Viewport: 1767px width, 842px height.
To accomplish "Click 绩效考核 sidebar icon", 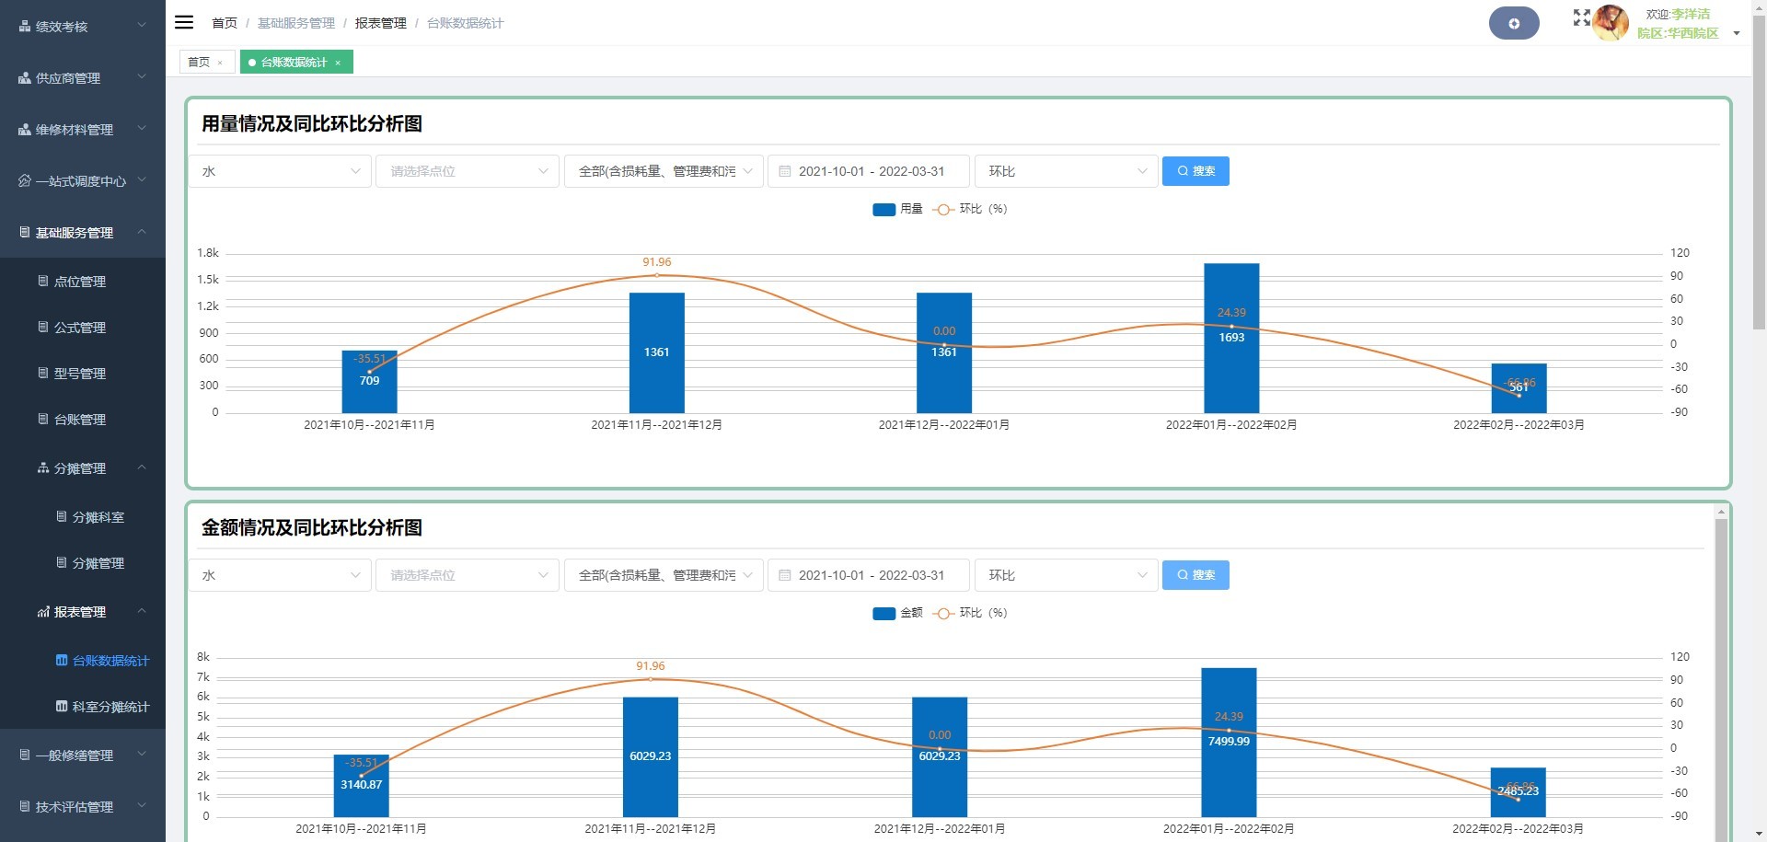I will click(x=25, y=27).
